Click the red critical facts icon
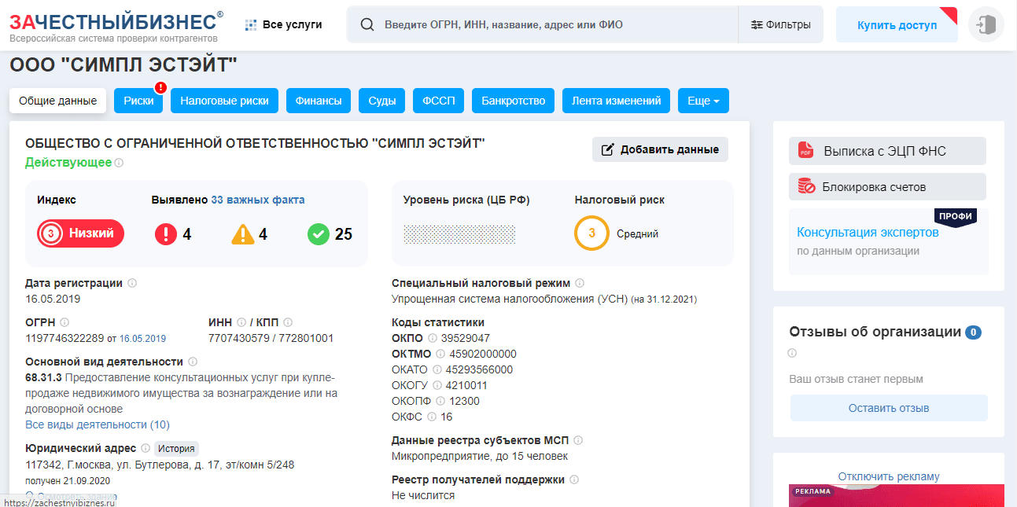Screen dimensions: 1017x507 point(166,234)
